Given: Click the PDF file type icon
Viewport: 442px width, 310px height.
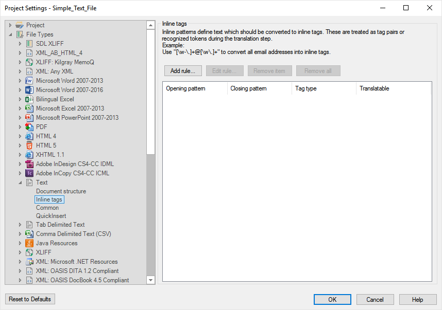Looking at the screenshot, I should (x=29, y=127).
